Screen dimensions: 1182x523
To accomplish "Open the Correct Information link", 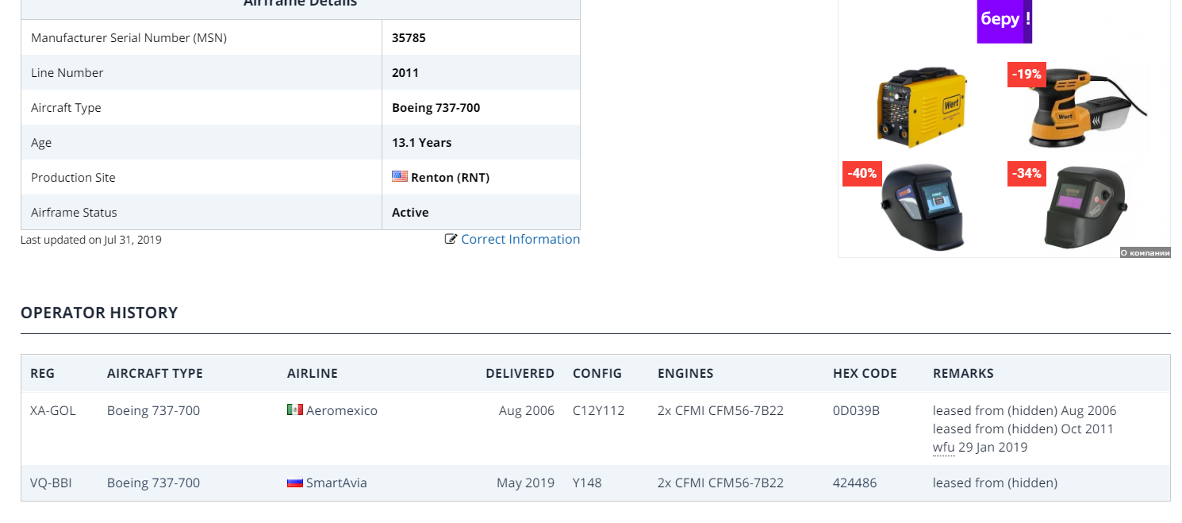I will (520, 239).
